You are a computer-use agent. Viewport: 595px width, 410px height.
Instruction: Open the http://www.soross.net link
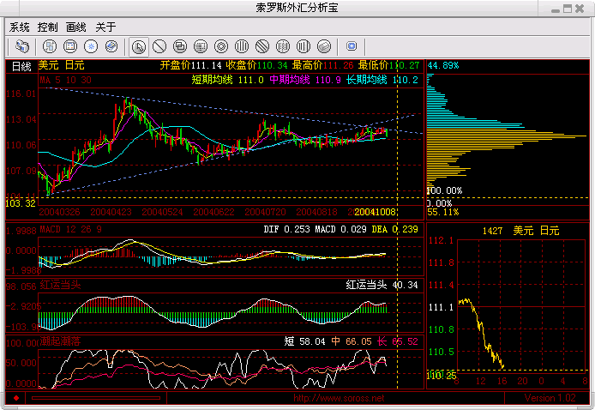[339, 398]
